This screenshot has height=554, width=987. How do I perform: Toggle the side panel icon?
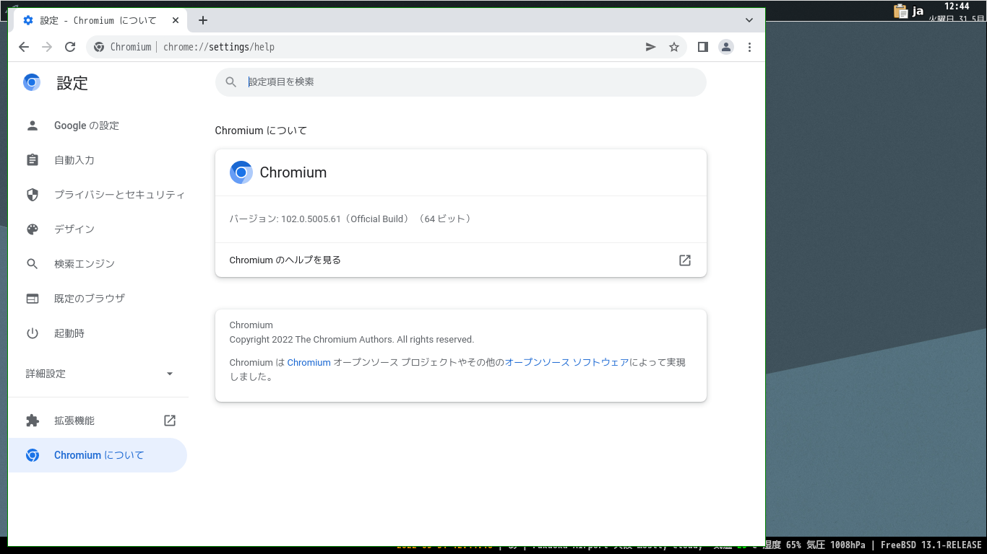click(702, 47)
